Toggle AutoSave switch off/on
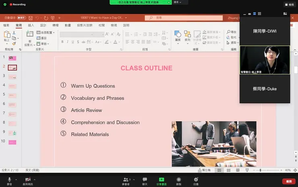298x187 pixels. (x=21, y=18)
